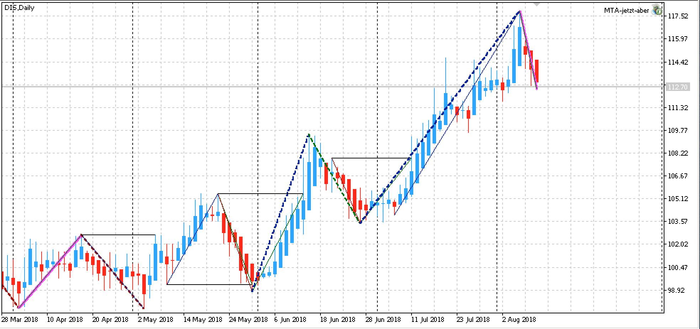Click the 100.47 price axis label
Image resolution: width=700 pixels, height=329 pixels.
click(678, 268)
